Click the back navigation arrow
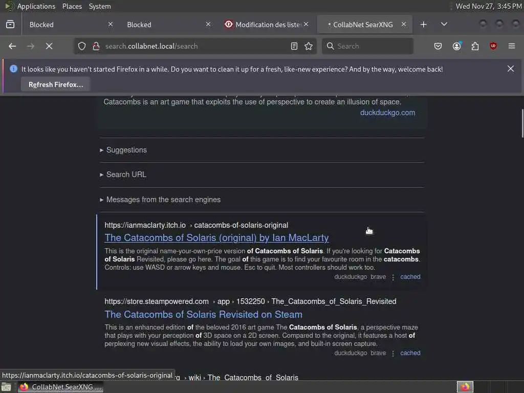This screenshot has height=393, width=524. pyautogui.click(x=12, y=46)
